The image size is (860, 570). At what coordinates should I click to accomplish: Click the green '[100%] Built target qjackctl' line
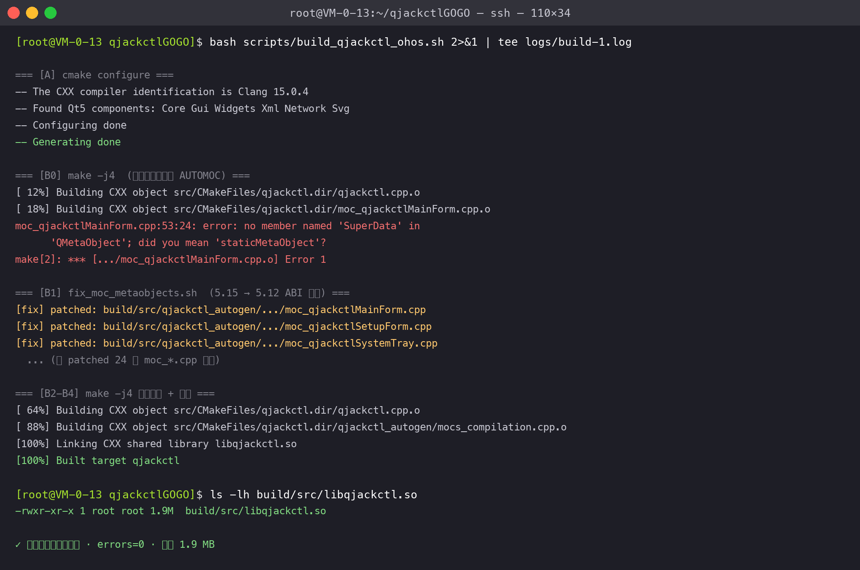coord(97,461)
